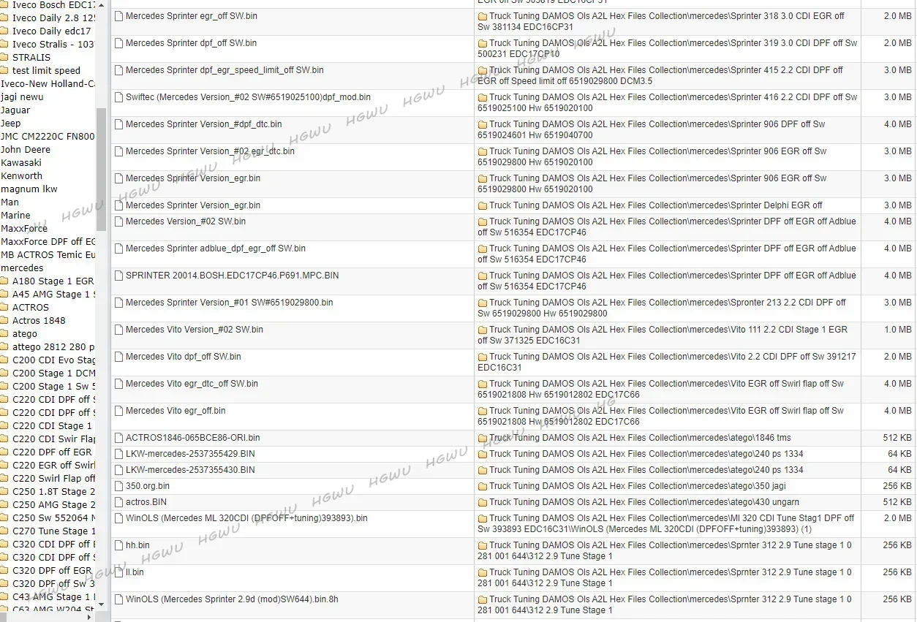
Task: Open the attego 2812 280 subfolder
Action: (53, 346)
